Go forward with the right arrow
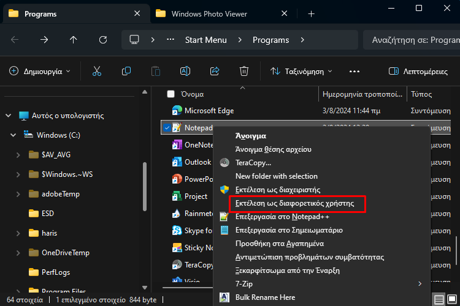Image resolution: width=460 pixels, height=306 pixels. point(44,40)
